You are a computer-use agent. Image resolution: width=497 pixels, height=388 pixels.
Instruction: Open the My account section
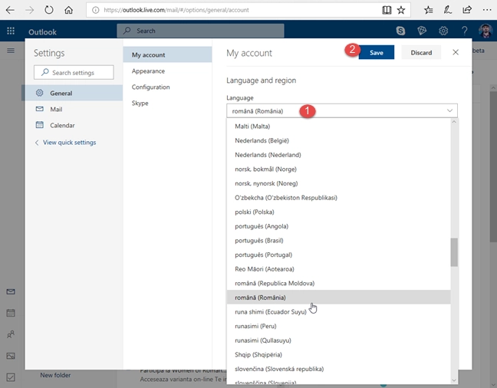167,54
